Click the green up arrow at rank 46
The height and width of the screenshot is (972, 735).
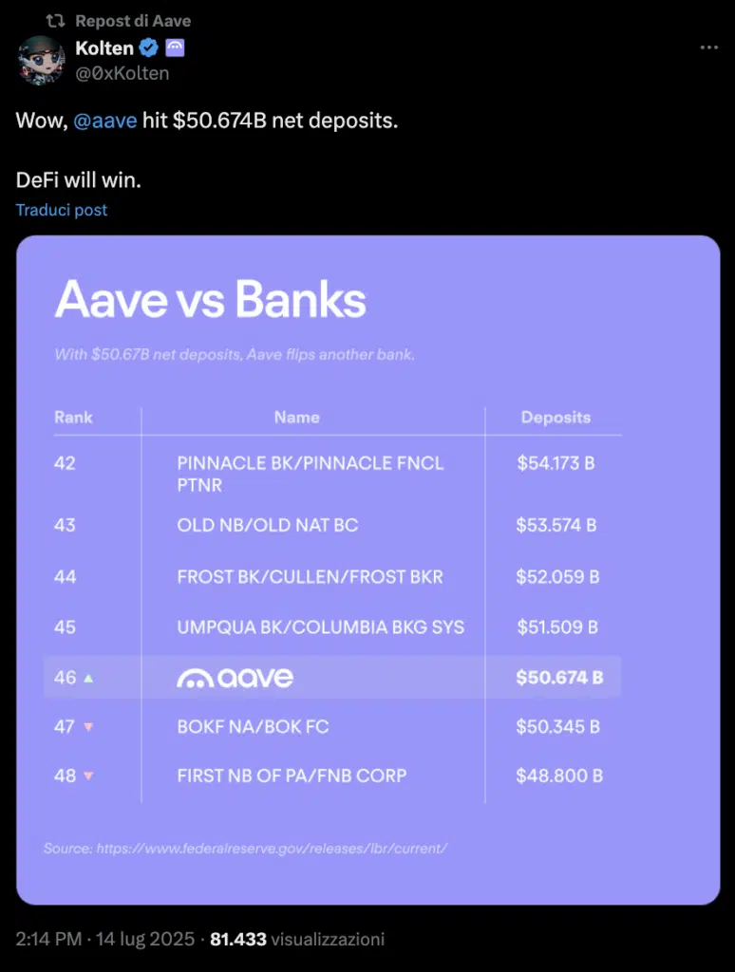[x=88, y=678]
